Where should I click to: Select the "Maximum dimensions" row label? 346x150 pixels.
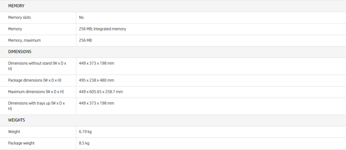point(36,92)
